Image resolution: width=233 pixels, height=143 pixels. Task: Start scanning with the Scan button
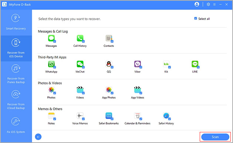[215, 137]
